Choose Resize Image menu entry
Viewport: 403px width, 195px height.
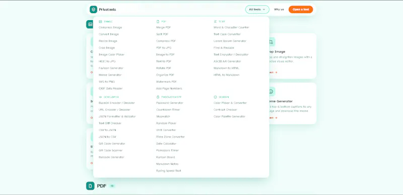pyautogui.click(x=108, y=41)
